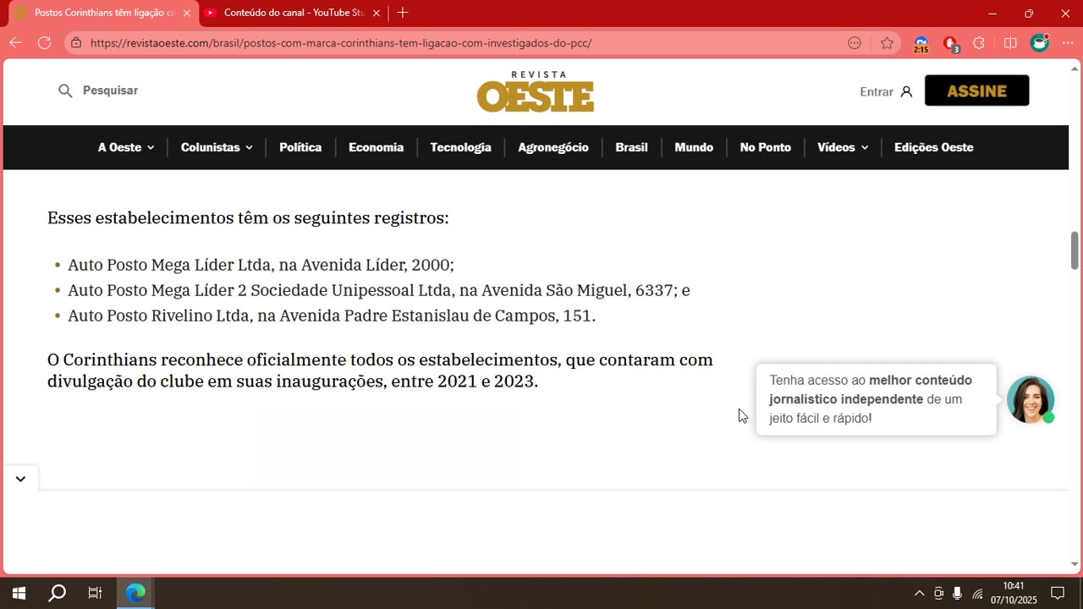1083x609 pixels.
Task: Click the ASSINE subscribe button
Action: 976,91
